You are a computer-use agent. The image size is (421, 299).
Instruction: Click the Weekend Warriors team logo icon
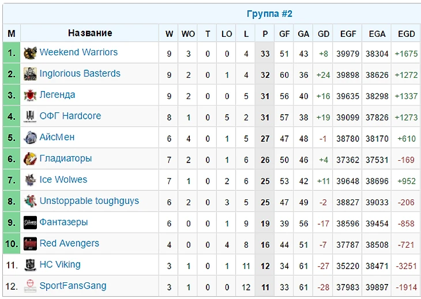(30, 53)
